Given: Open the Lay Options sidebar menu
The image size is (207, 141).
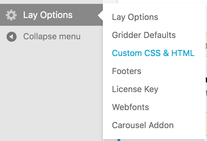Looking at the screenshot, I should point(48,15).
